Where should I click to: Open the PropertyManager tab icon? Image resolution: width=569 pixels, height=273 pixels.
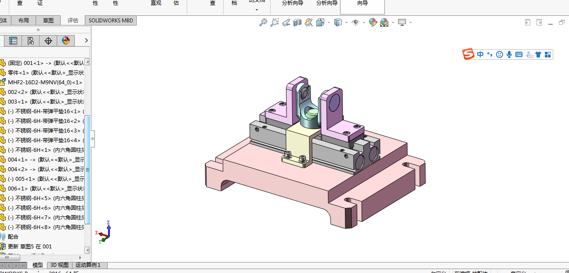[x=13, y=41]
